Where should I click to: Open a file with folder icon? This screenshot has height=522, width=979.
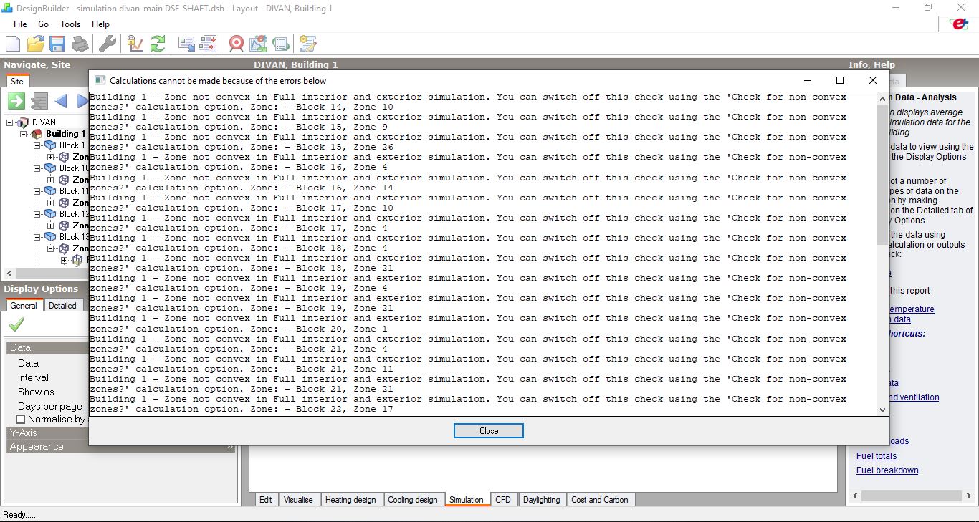pyautogui.click(x=36, y=44)
